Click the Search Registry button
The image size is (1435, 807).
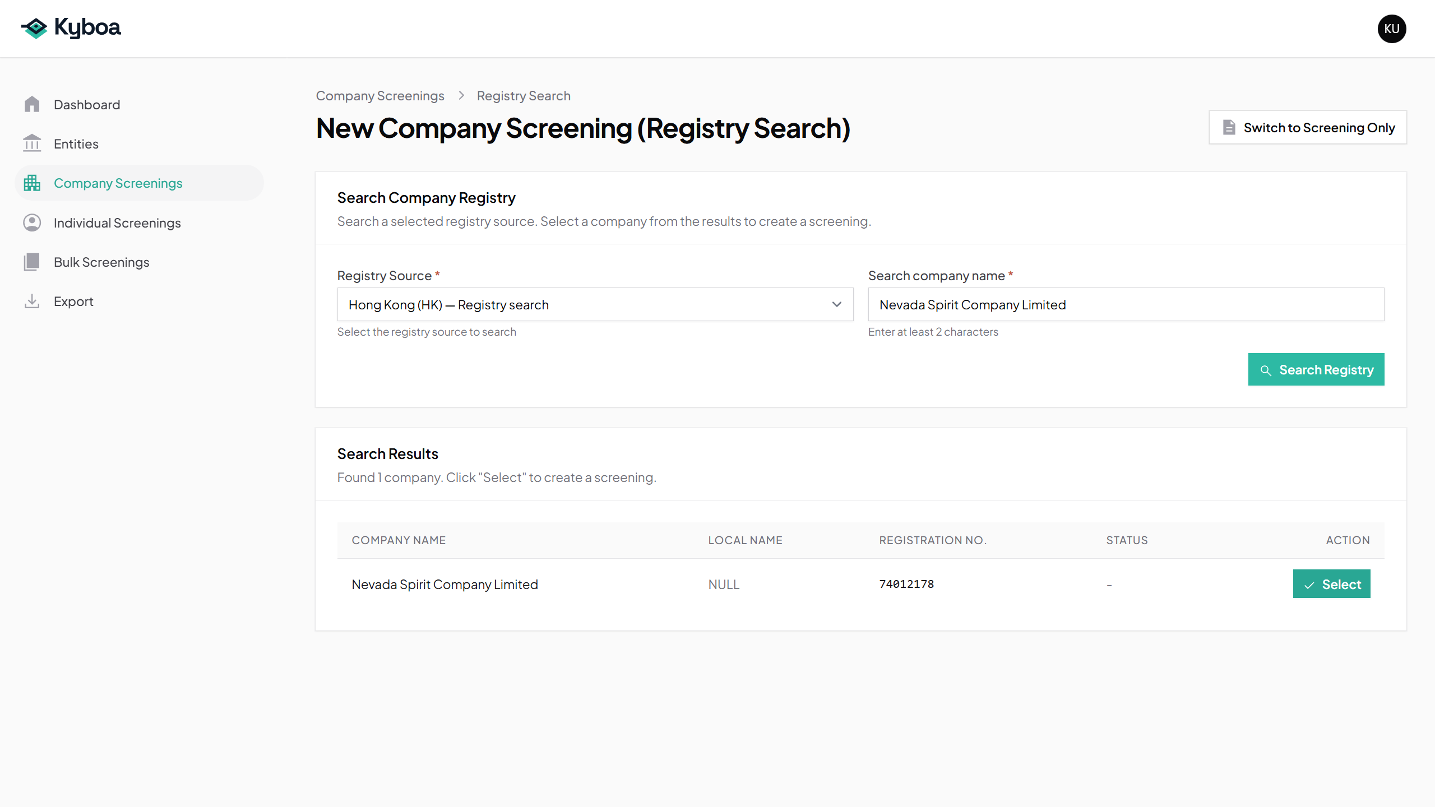click(1316, 369)
